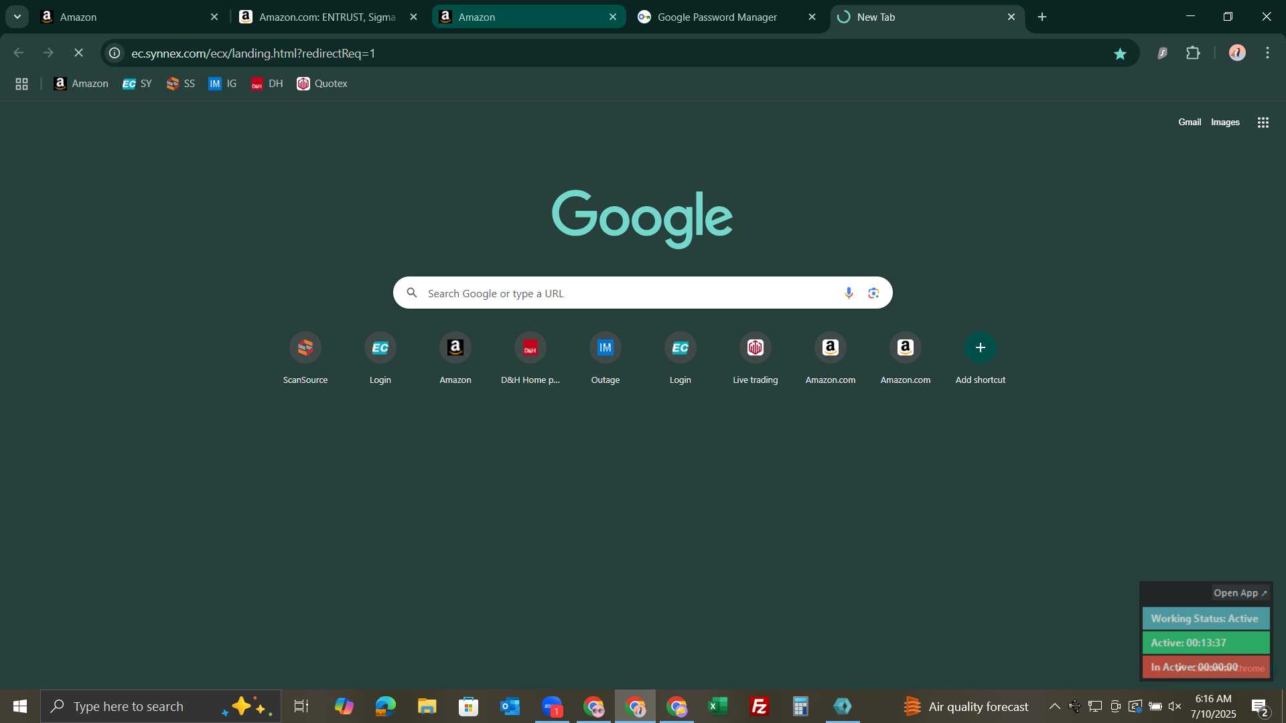The image size is (1286, 723).
Task: Click the Working Status: Active bar
Action: tap(1206, 619)
